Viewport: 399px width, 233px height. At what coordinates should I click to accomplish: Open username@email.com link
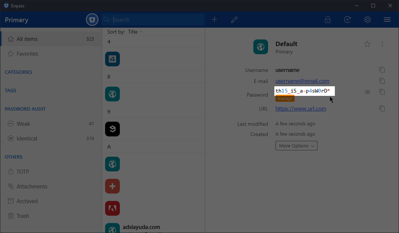[x=302, y=81]
